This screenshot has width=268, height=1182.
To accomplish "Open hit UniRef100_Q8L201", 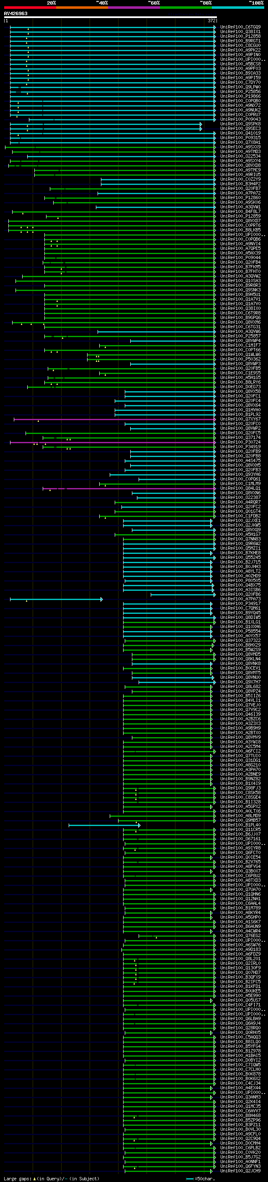I will [x=240, y=959].
